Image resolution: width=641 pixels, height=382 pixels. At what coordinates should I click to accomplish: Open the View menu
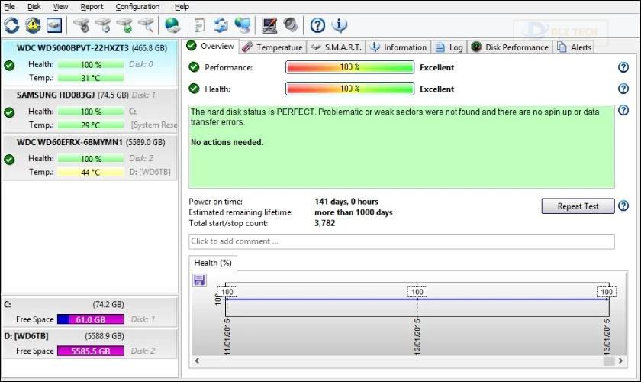point(60,7)
